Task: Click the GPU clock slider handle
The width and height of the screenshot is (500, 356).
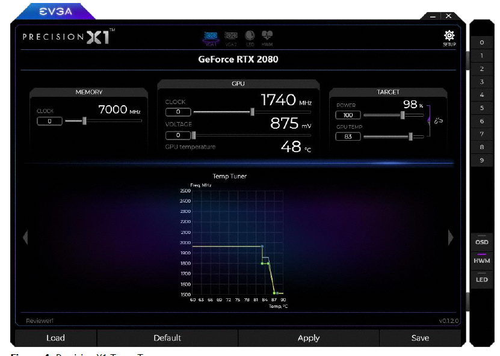Action: [252, 111]
